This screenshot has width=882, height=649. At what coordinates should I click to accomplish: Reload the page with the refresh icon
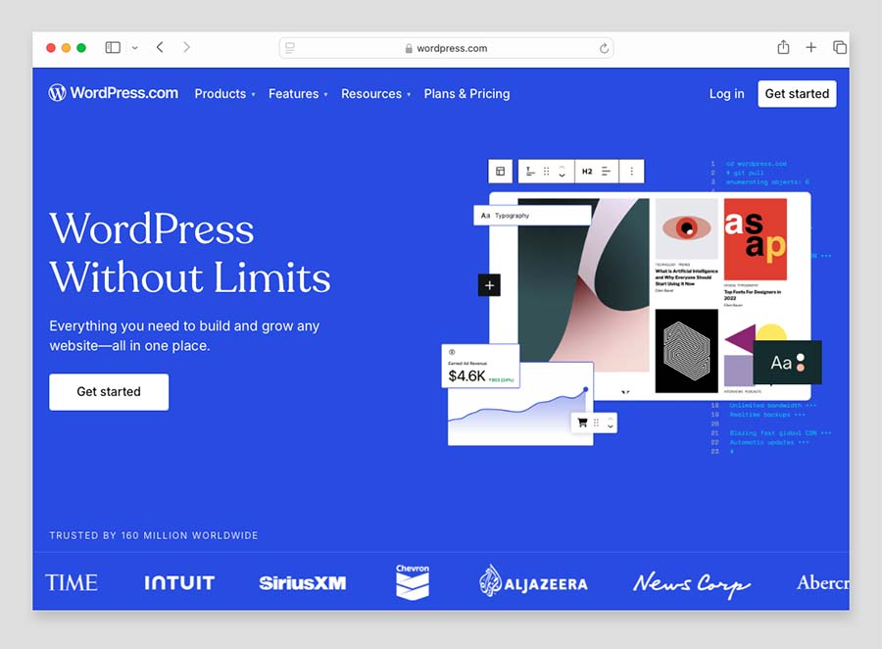coord(604,48)
